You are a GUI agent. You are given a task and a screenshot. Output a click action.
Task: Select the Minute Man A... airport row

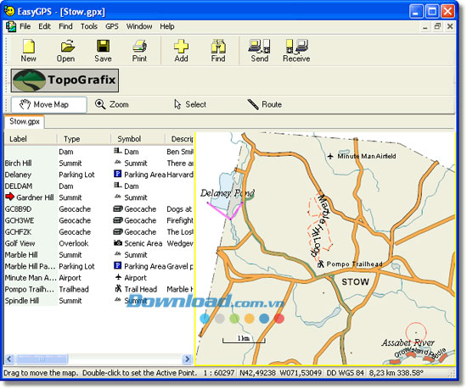tap(99, 278)
